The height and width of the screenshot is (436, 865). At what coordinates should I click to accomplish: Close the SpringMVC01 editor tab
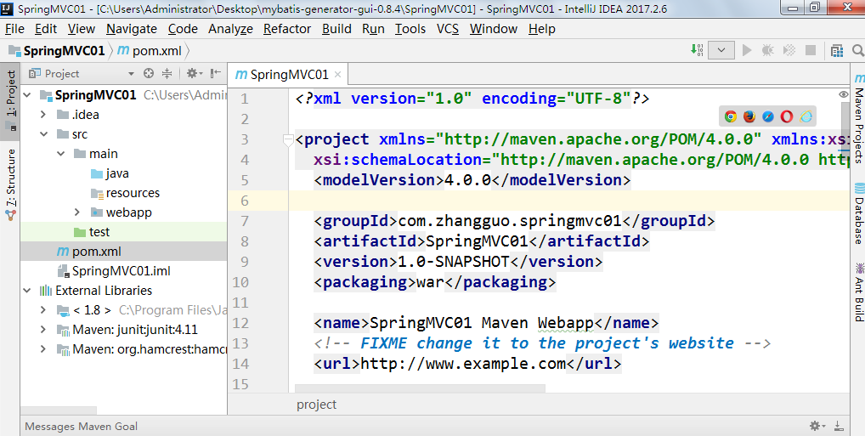point(337,75)
